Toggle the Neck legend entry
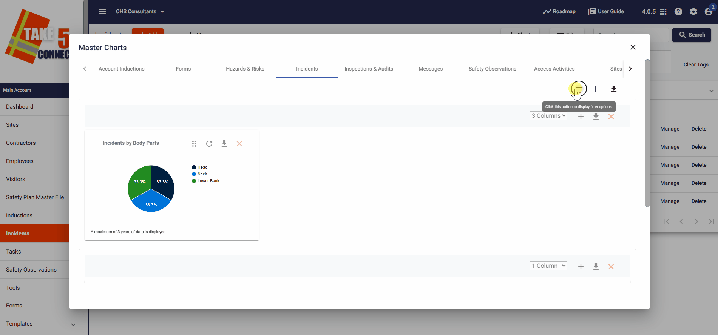Screen dimensions: 718x335 199,174
